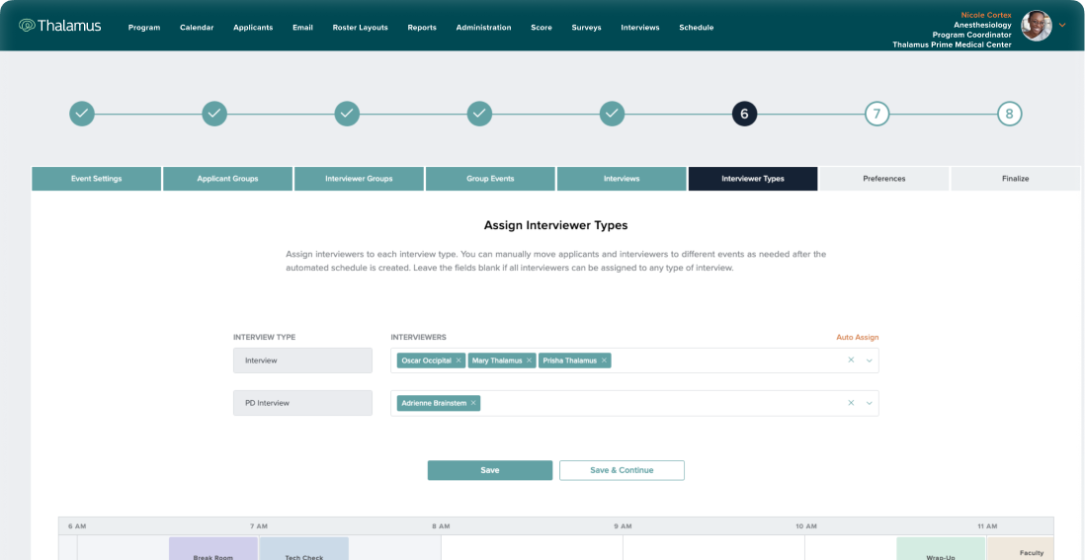Viewport: 1085px width, 560px height.
Task: Open user account menu chevron
Action: 1062,26
